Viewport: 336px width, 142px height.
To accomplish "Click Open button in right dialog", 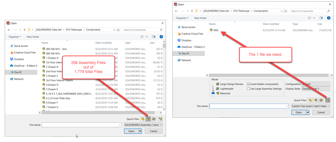I will click(299, 112).
